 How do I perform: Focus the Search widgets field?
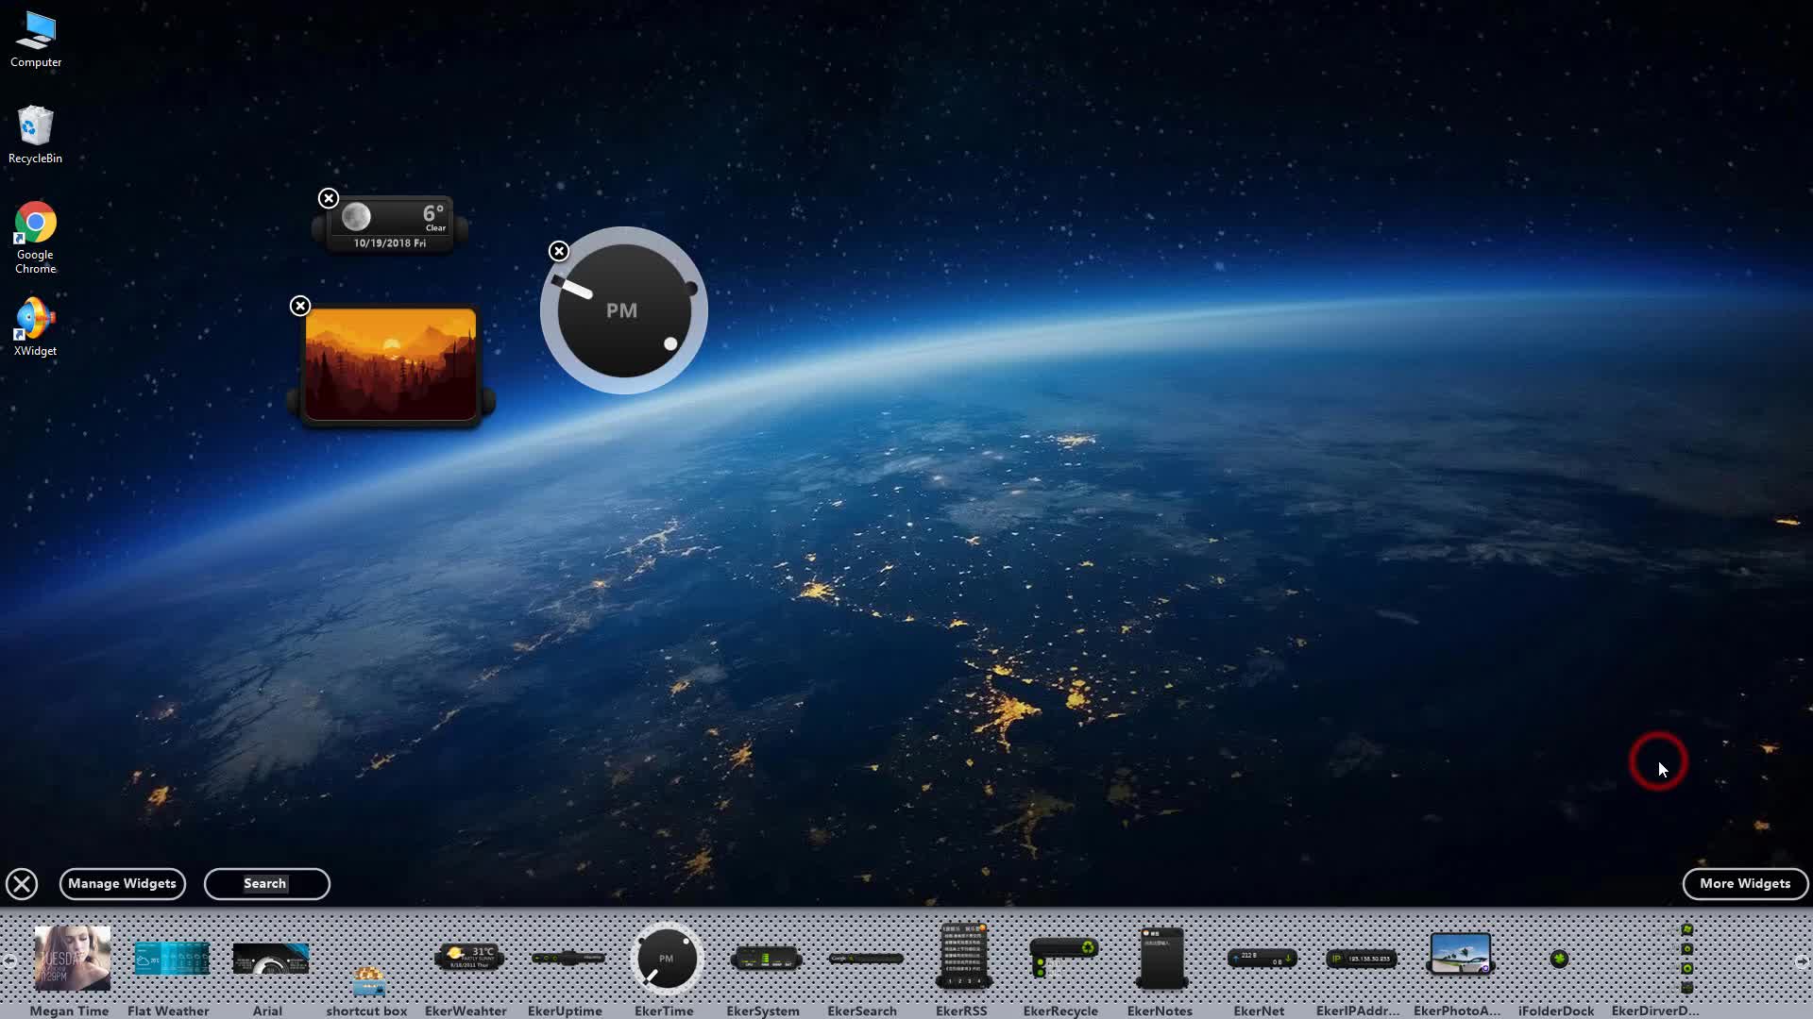tap(266, 884)
